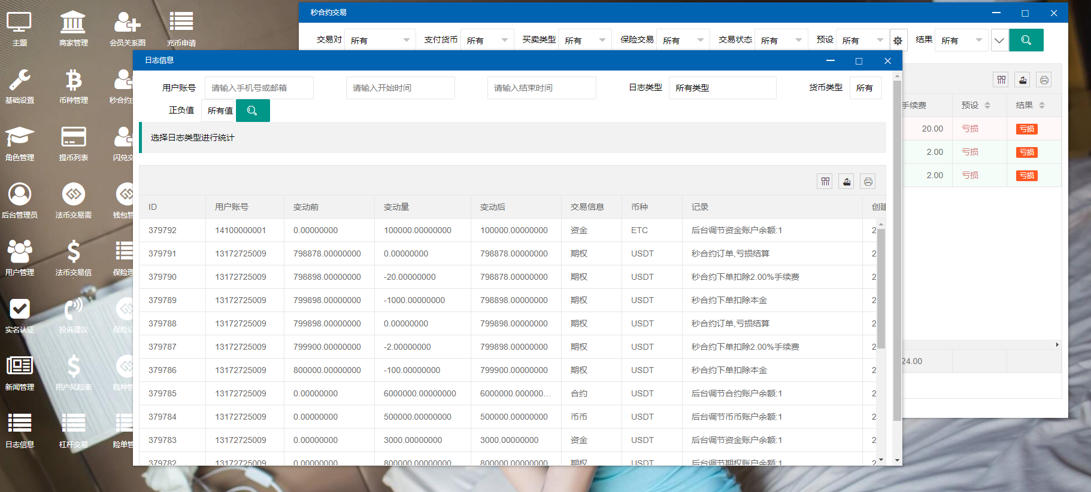Screen dimensions: 1091x492
Task: Click green search button in 日志信息 window
Action: [x=253, y=111]
